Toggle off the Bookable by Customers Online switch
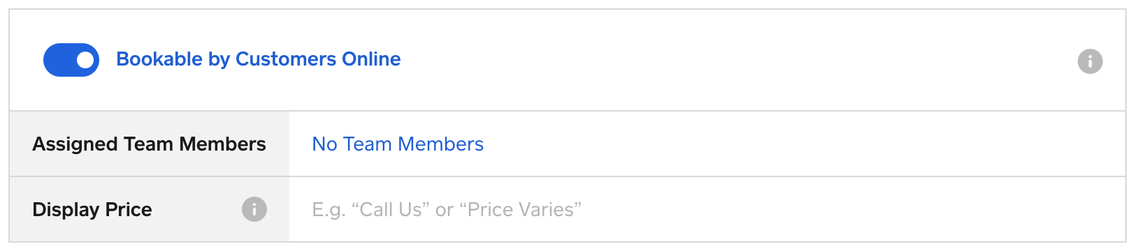Viewport: 1135px width, 251px height. [71, 60]
